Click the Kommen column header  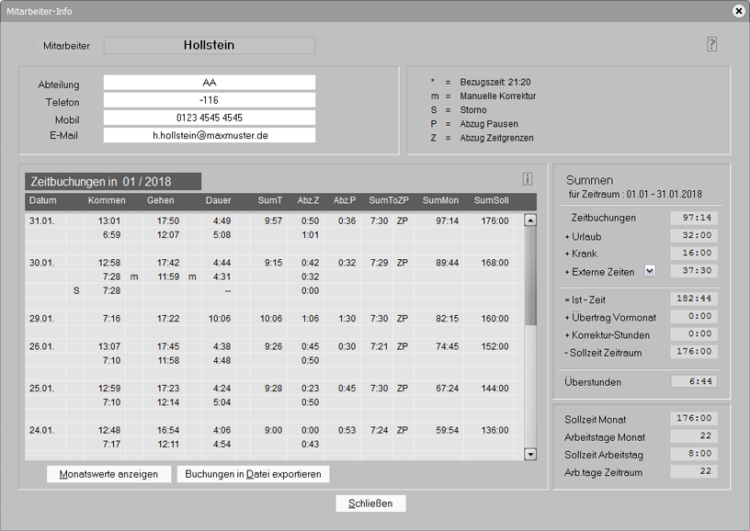107,200
